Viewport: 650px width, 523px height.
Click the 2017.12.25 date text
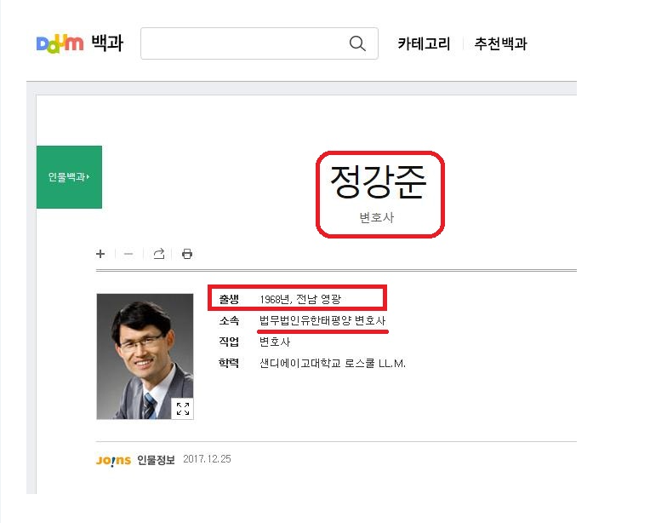207,459
